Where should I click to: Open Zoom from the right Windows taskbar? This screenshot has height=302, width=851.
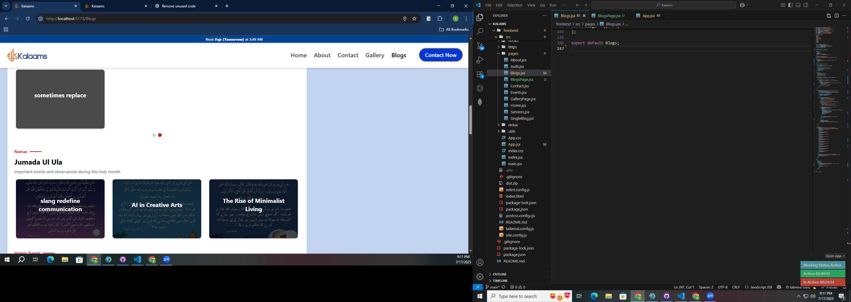pos(710,296)
